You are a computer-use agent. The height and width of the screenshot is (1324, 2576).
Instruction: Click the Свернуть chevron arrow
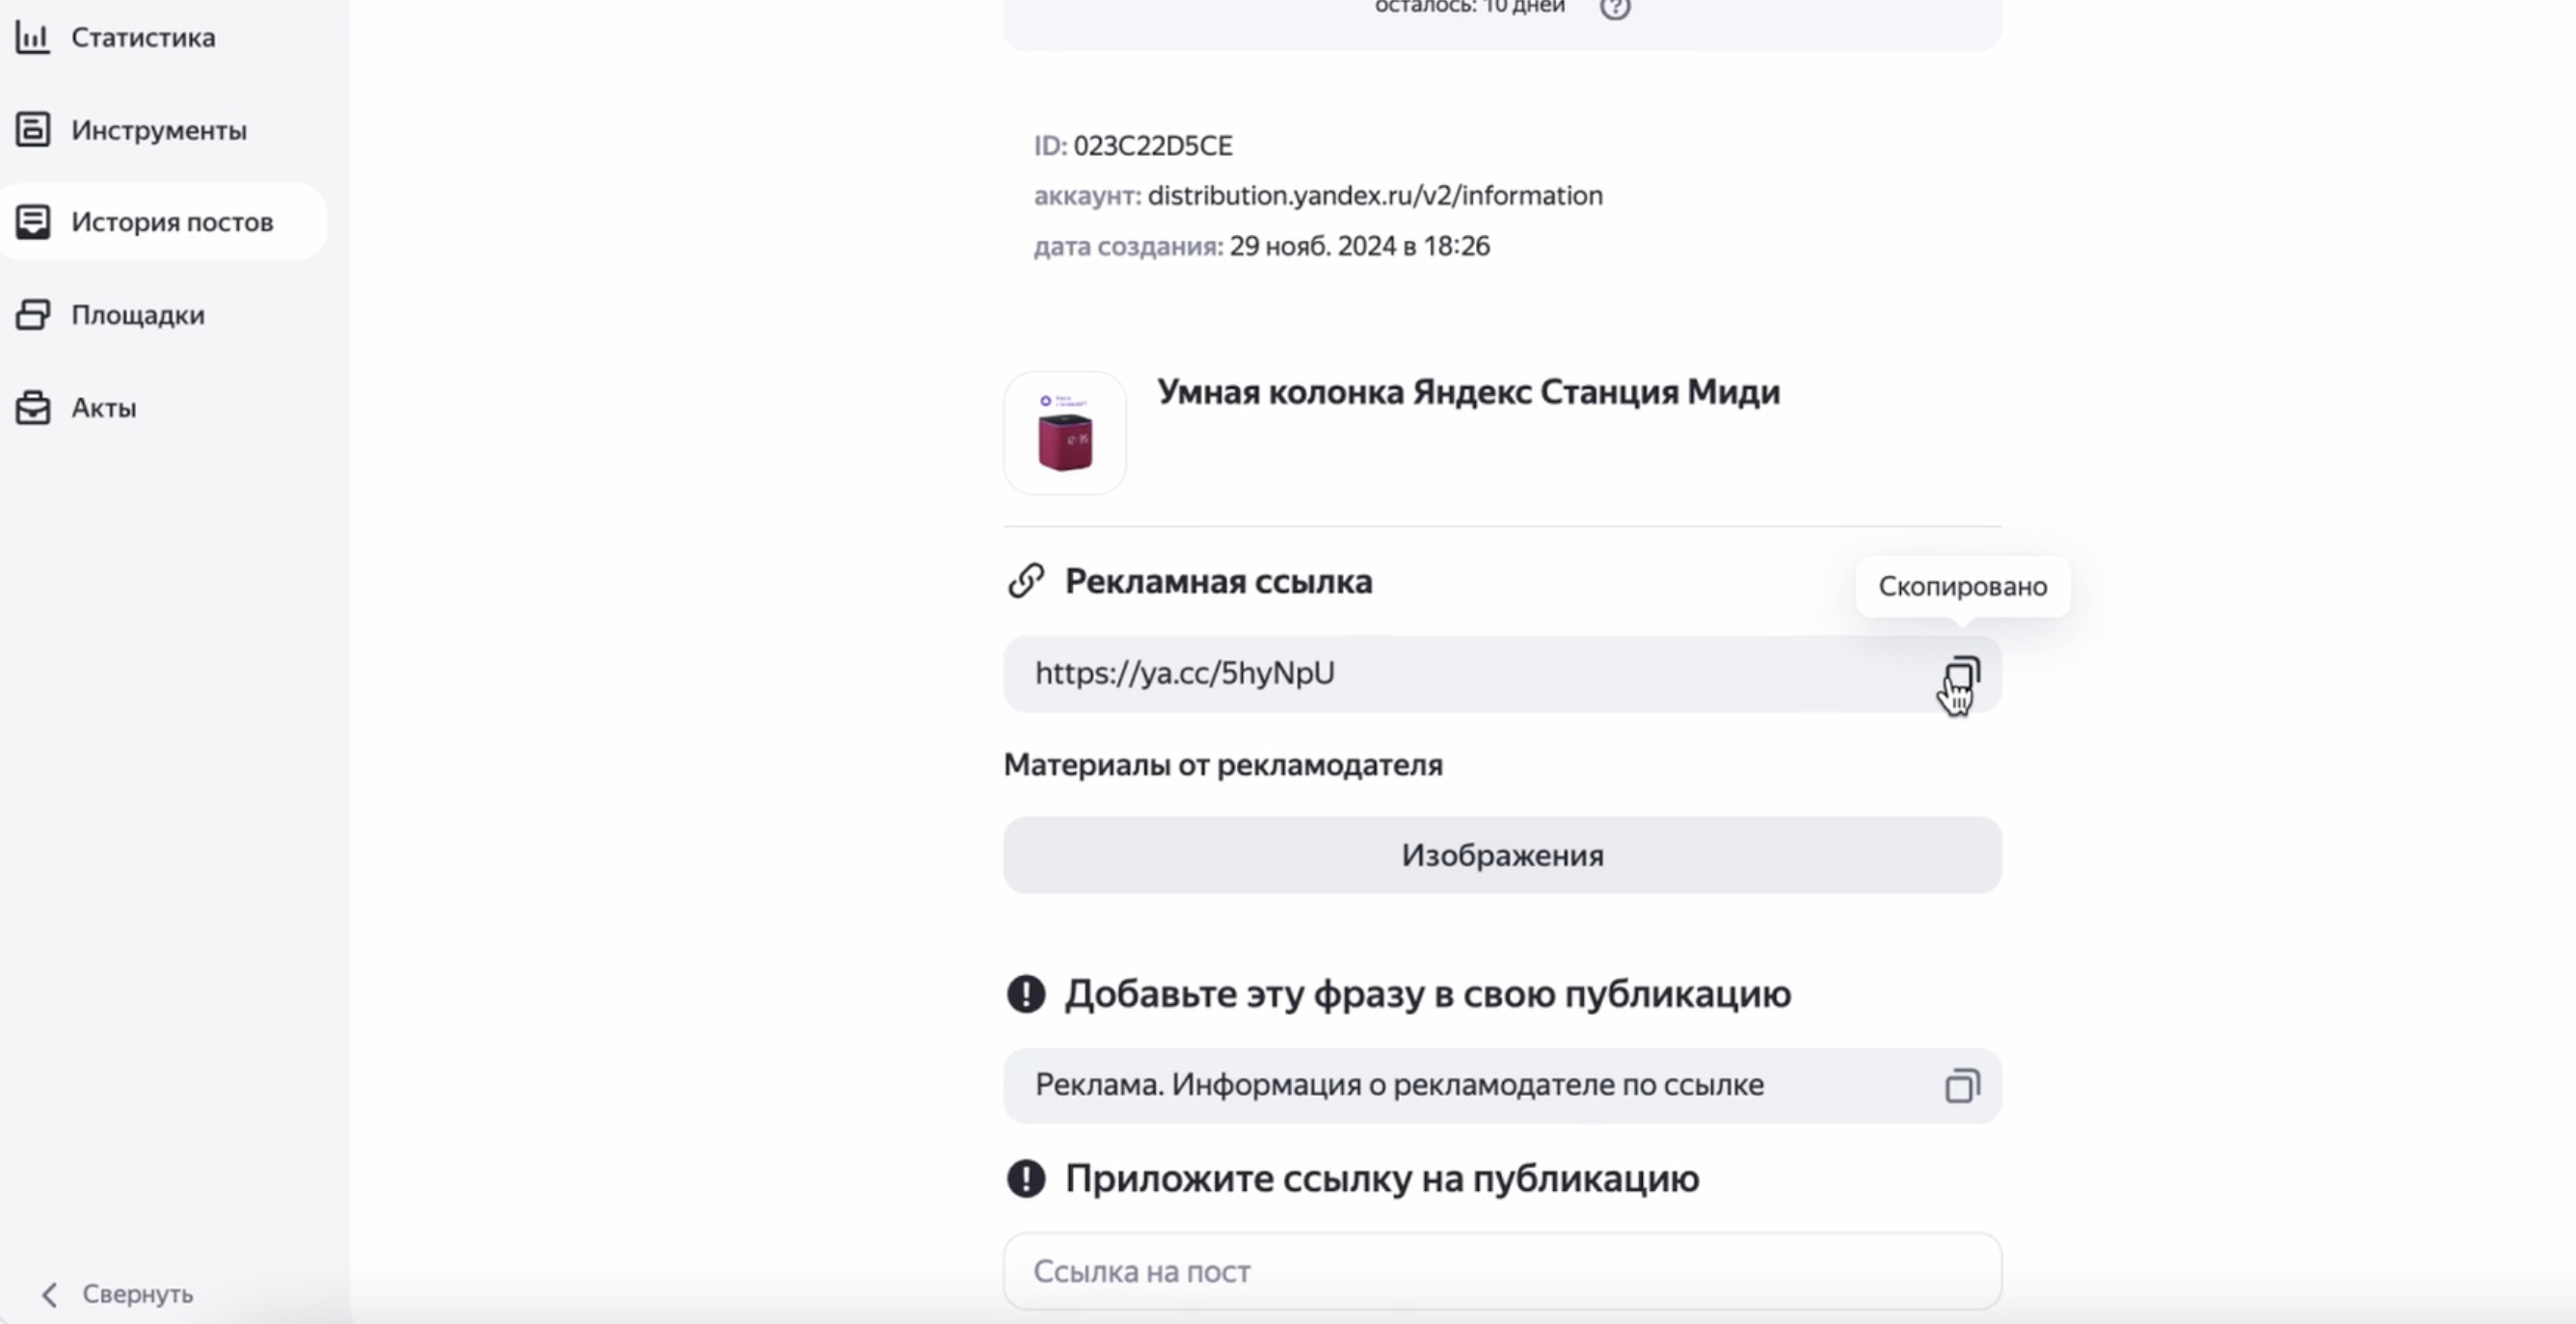(x=50, y=1294)
